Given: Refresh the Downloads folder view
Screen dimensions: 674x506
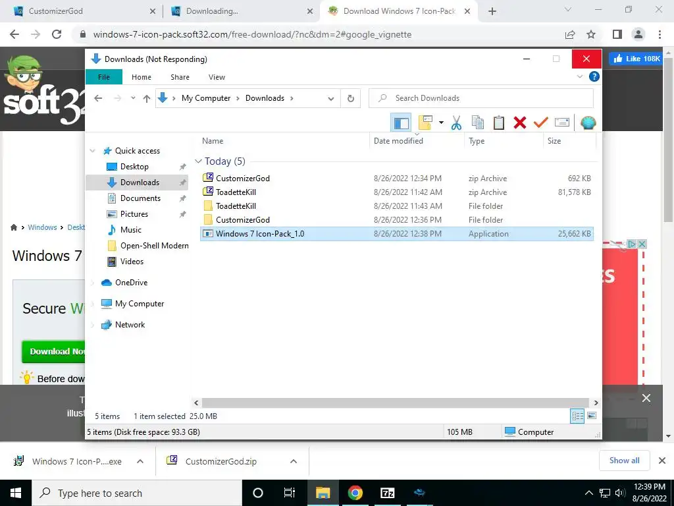Looking at the screenshot, I should (x=351, y=99).
